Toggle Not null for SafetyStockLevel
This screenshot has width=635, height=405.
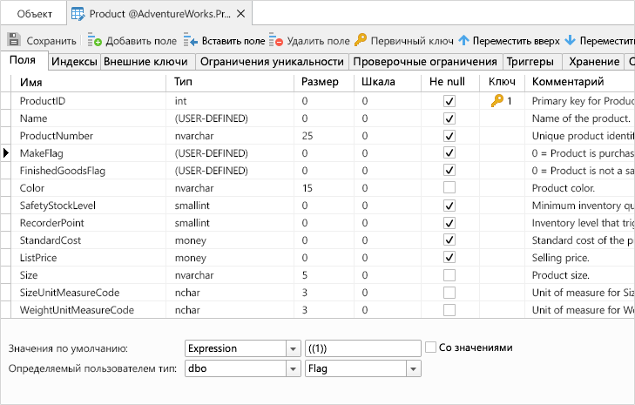(449, 206)
